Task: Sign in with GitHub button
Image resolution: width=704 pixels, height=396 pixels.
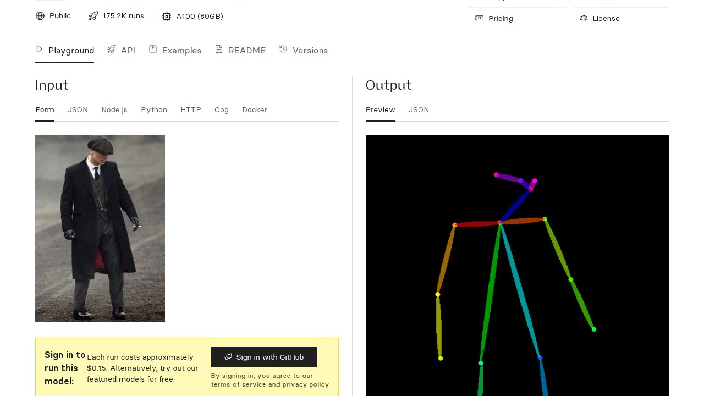Action: (x=264, y=357)
